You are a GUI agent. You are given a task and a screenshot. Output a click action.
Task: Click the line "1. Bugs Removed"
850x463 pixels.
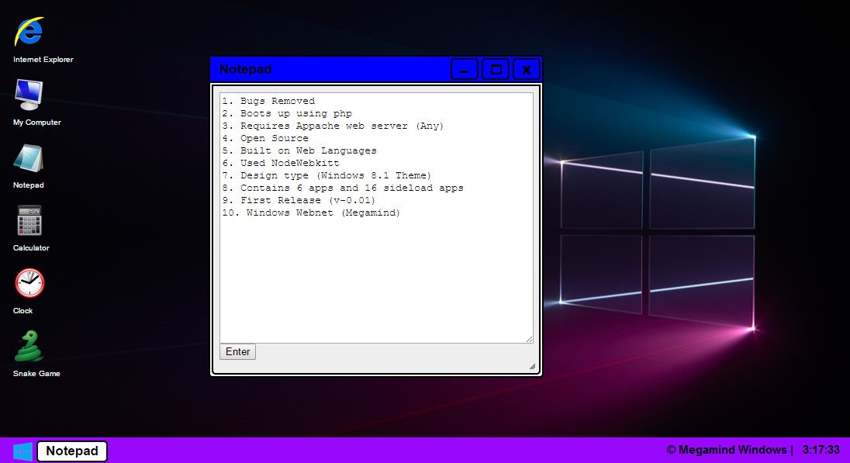[x=268, y=101]
